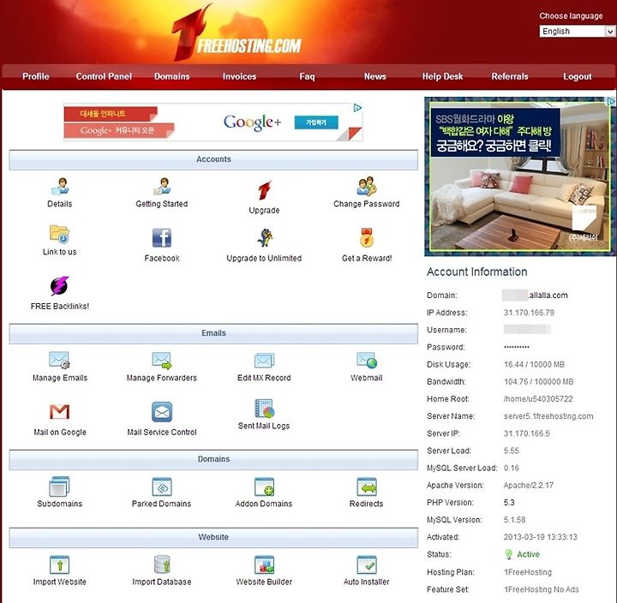Open the FREE Backlinks lightning icon

point(59,286)
